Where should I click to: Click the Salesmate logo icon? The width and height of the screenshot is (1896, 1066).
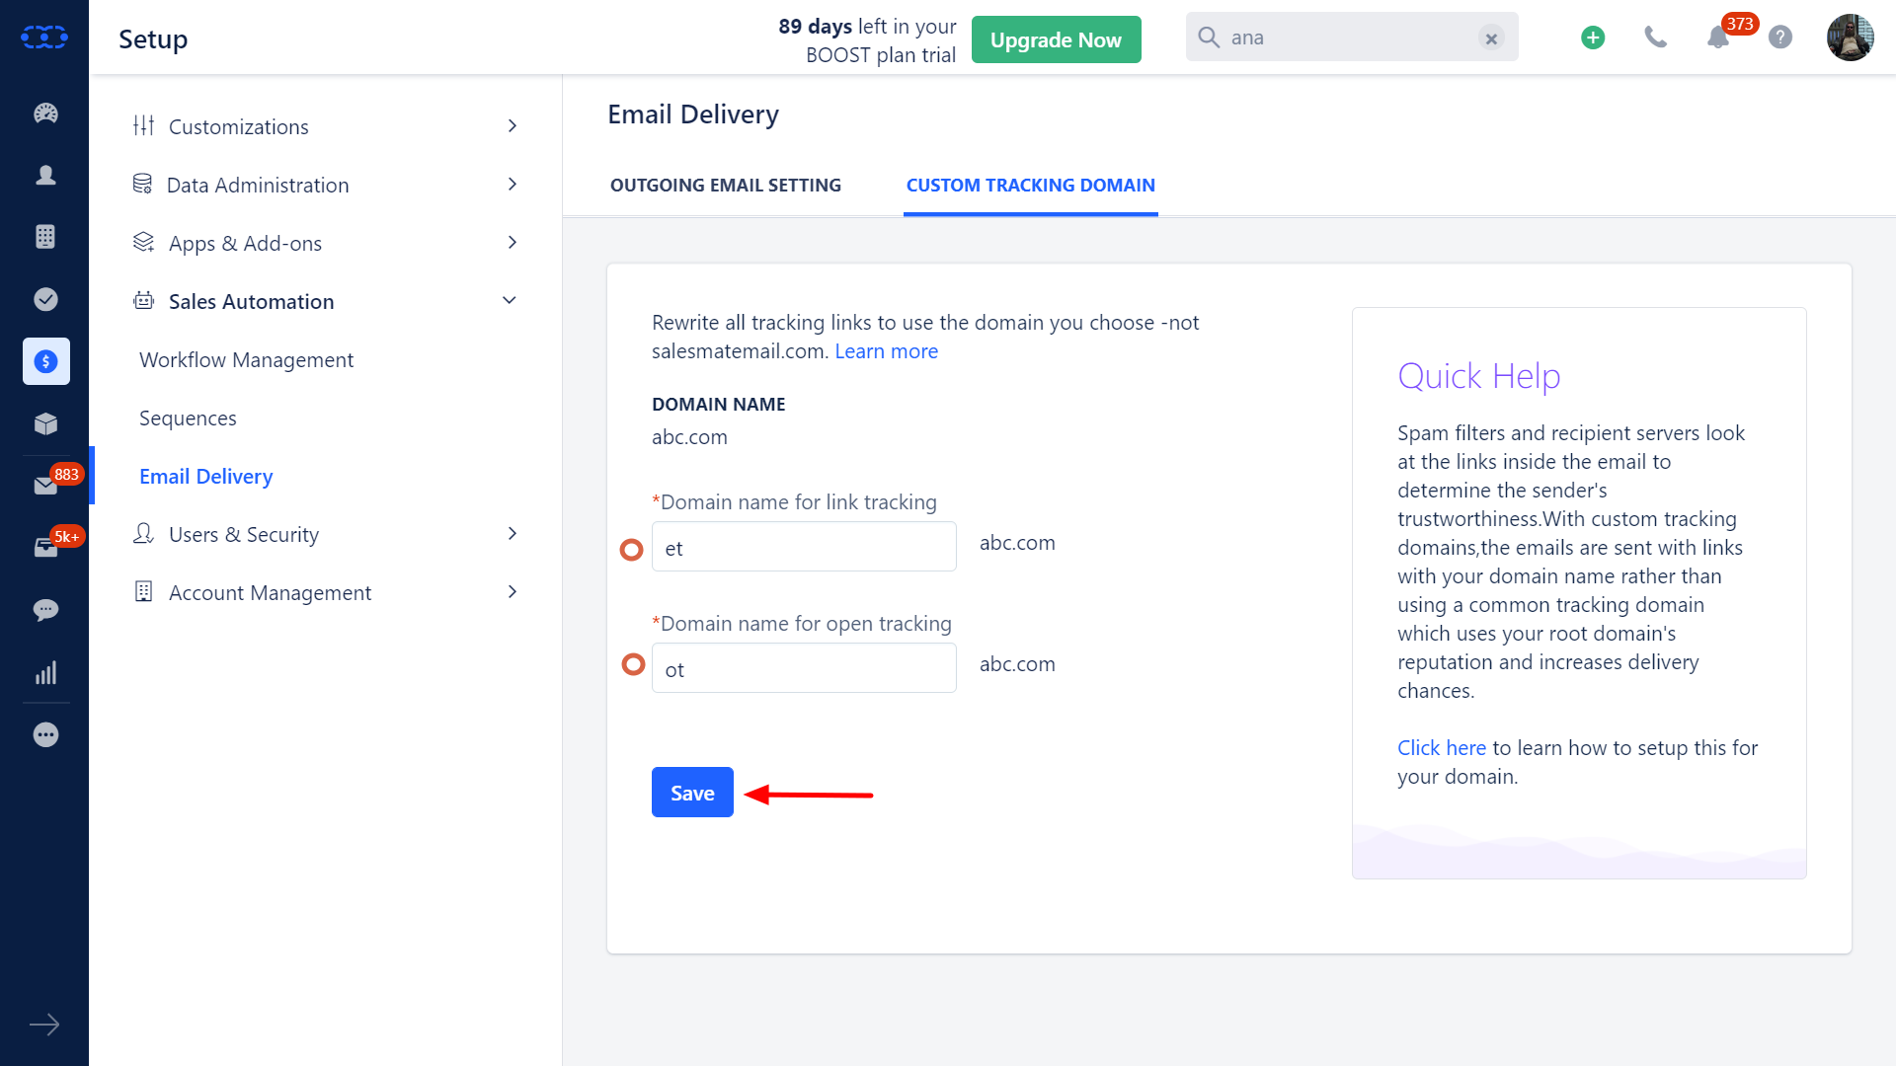click(44, 38)
